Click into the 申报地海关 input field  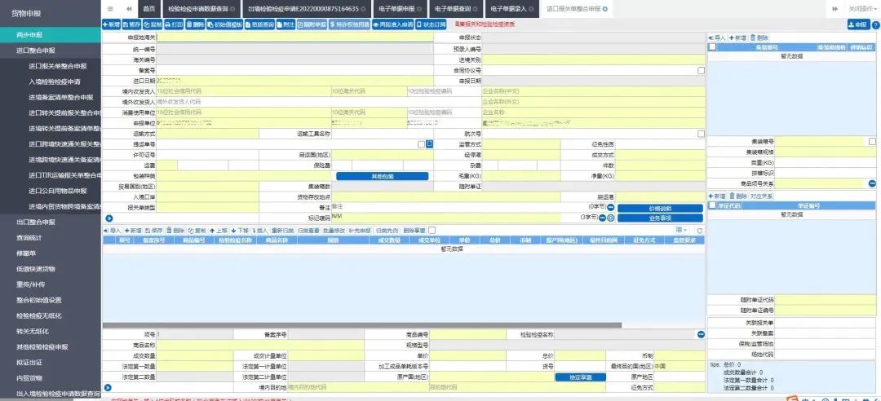(x=294, y=37)
